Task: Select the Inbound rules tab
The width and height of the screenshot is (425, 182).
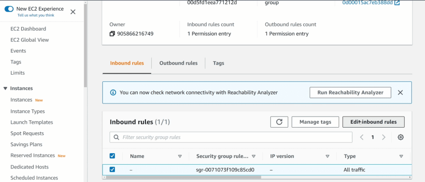Action: (x=127, y=63)
